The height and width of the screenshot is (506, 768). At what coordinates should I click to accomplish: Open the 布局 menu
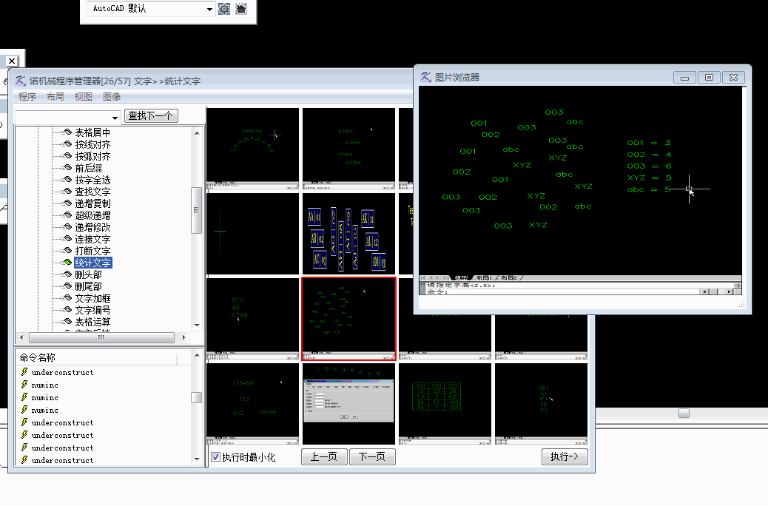point(55,96)
